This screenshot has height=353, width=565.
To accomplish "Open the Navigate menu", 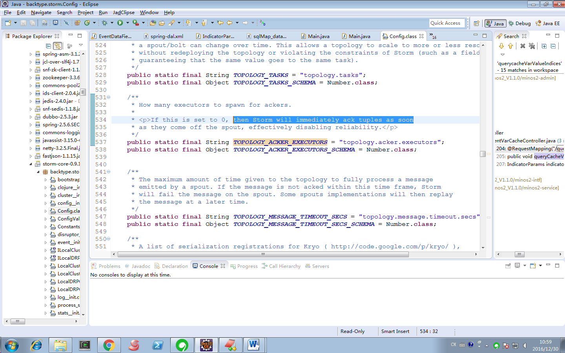I will click(41, 13).
